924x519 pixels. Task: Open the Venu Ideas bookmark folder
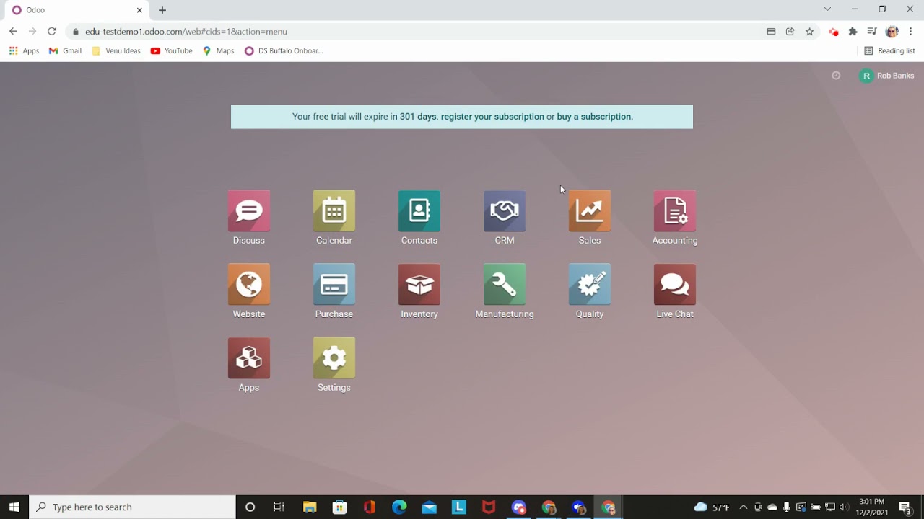(x=116, y=51)
